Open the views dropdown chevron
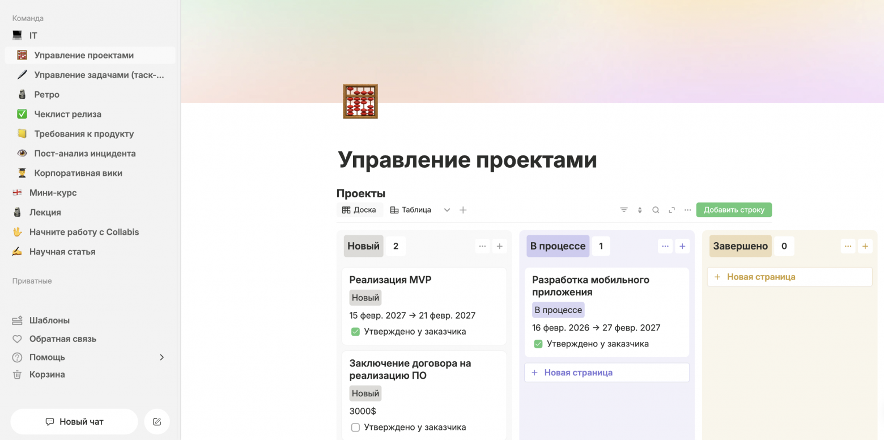This screenshot has width=884, height=440. (x=447, y=210)
